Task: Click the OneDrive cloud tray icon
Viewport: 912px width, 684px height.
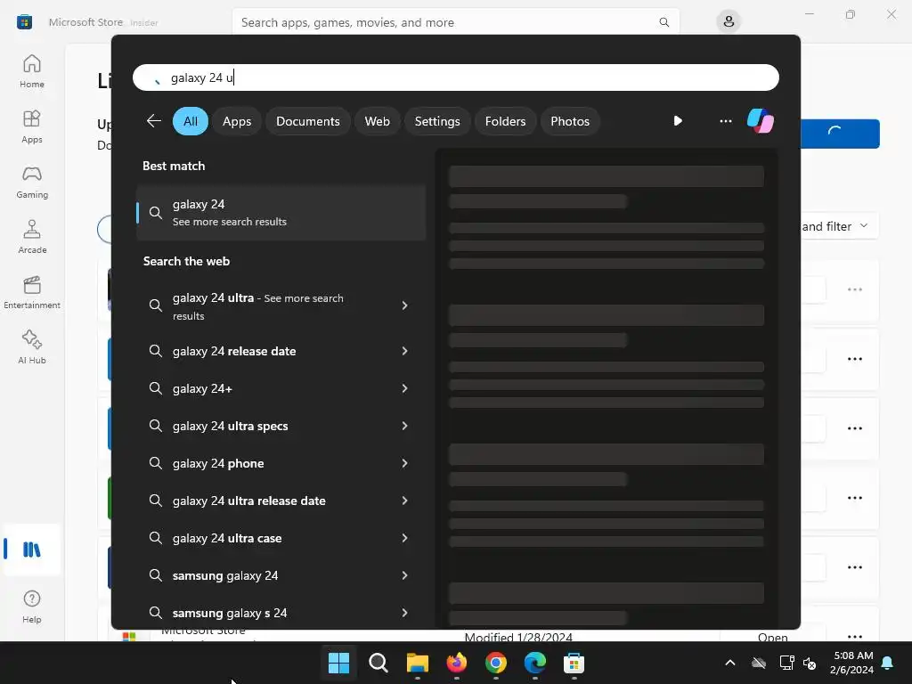Action: [x=759, y=663]
